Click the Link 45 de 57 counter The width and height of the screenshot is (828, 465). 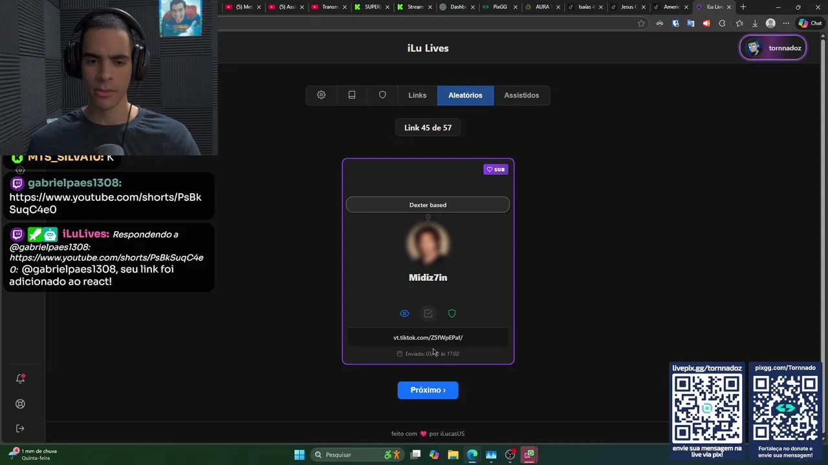coord(428,128)
